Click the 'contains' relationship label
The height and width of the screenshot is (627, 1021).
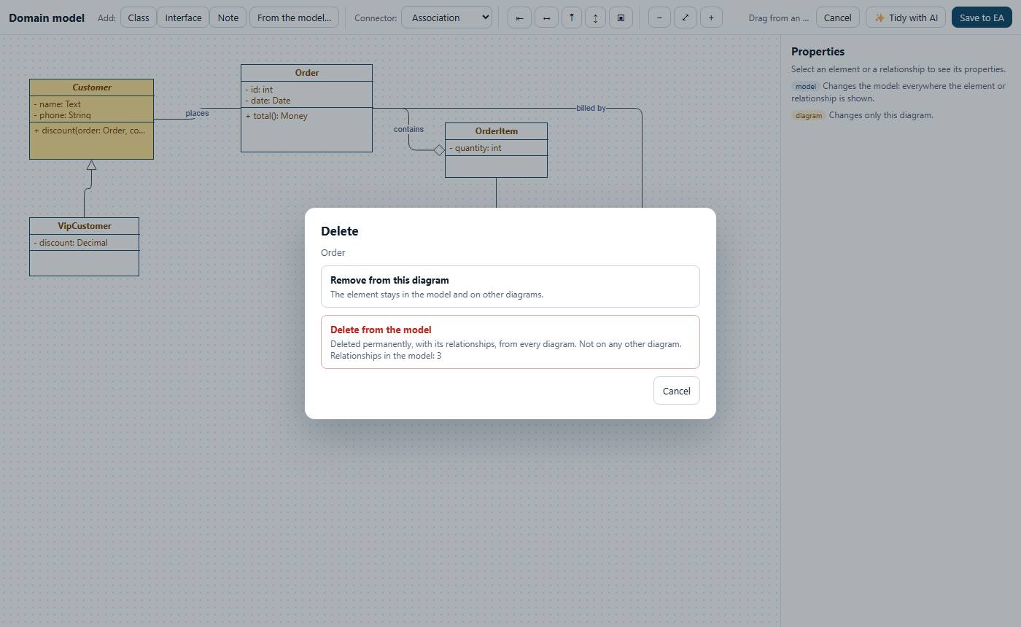click(408, 129)
